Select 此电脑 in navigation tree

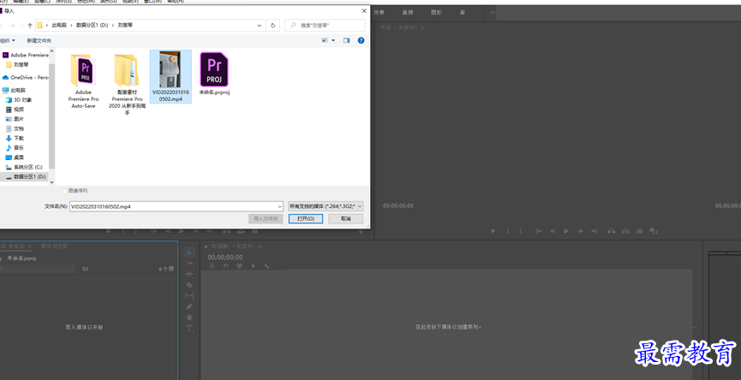(x=18, y=90)
